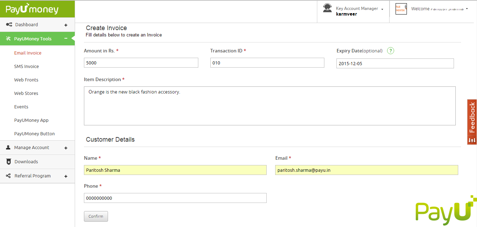Click the PayUmoney logo

pos(32,9)
